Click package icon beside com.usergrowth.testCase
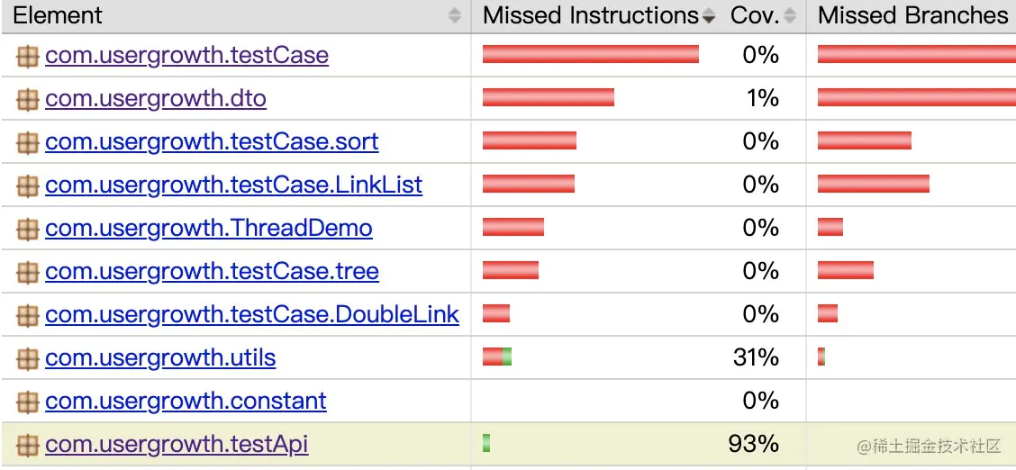Screen dimensions: 1016x470 (28, 57)
